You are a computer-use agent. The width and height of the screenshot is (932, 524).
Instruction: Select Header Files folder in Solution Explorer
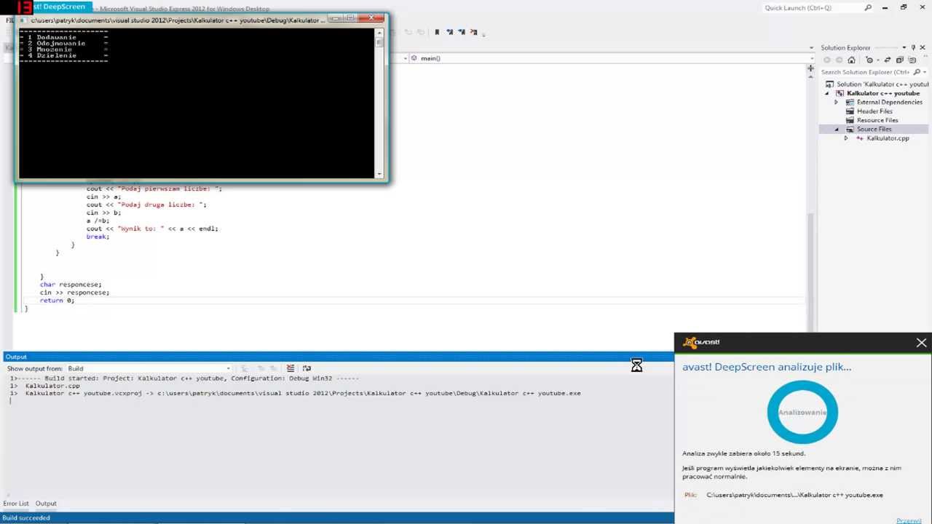(874, 111)
